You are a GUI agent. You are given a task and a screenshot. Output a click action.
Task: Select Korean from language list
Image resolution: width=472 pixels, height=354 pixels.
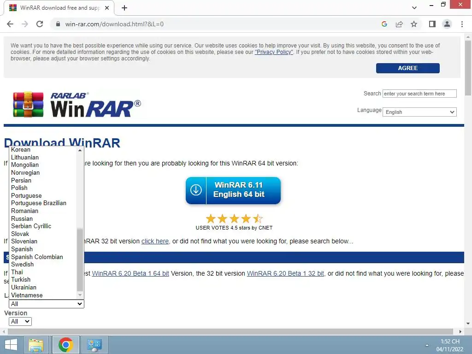pos(43,150)
